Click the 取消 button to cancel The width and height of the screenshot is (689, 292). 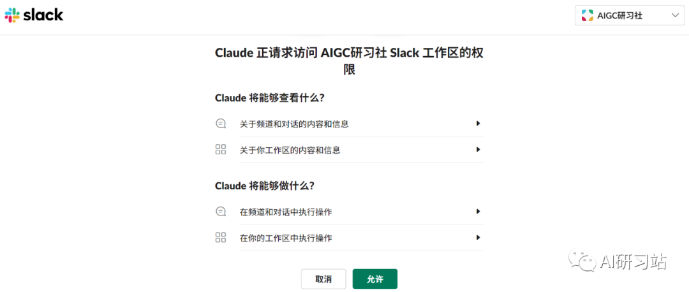click(x=323, y=279)
